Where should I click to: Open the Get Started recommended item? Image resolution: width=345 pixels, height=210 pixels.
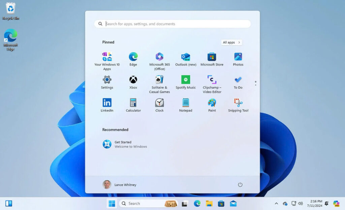pos(125,144)
